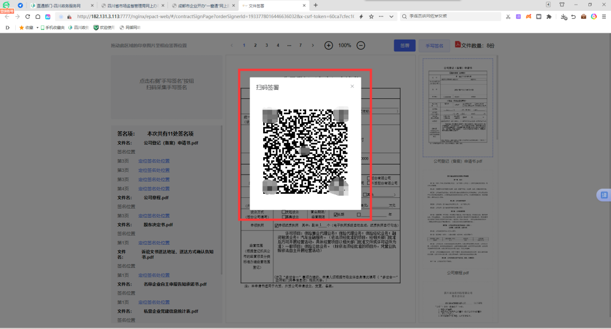Expand the 收藏 favorites dropdown arrow
This screenshot has height=329, width=611.
(x=37, y=28)
